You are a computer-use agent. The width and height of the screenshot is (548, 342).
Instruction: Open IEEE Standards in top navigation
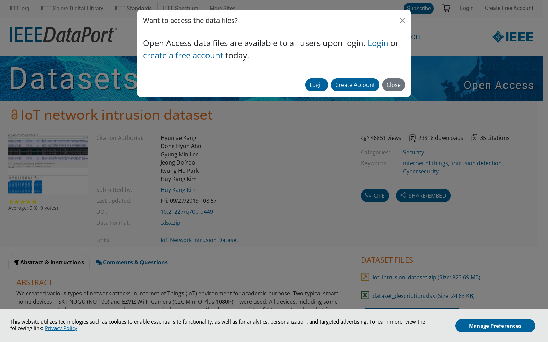coord(133,9)
